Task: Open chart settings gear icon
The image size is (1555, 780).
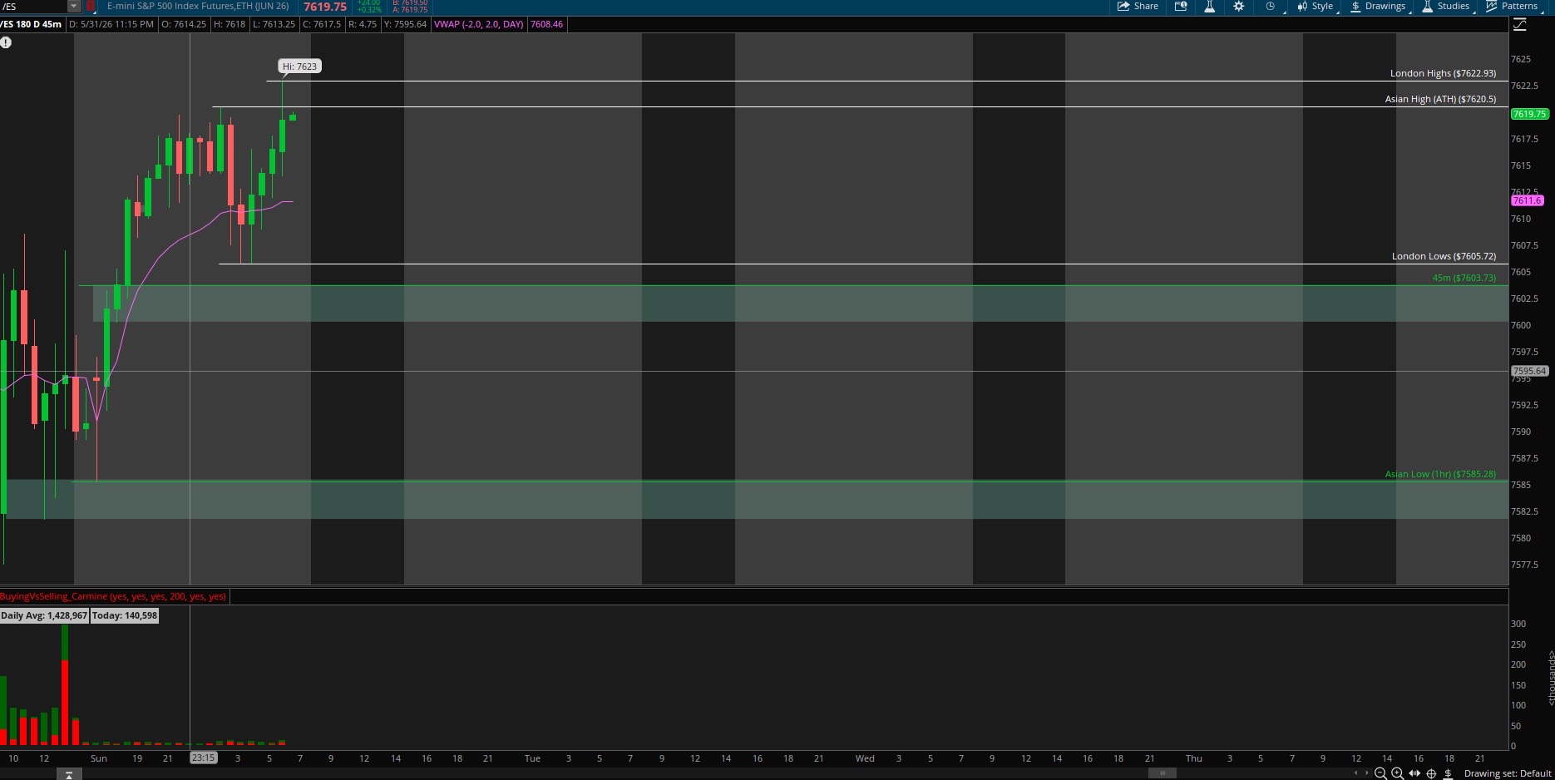Action: (x=1238, y=6)
